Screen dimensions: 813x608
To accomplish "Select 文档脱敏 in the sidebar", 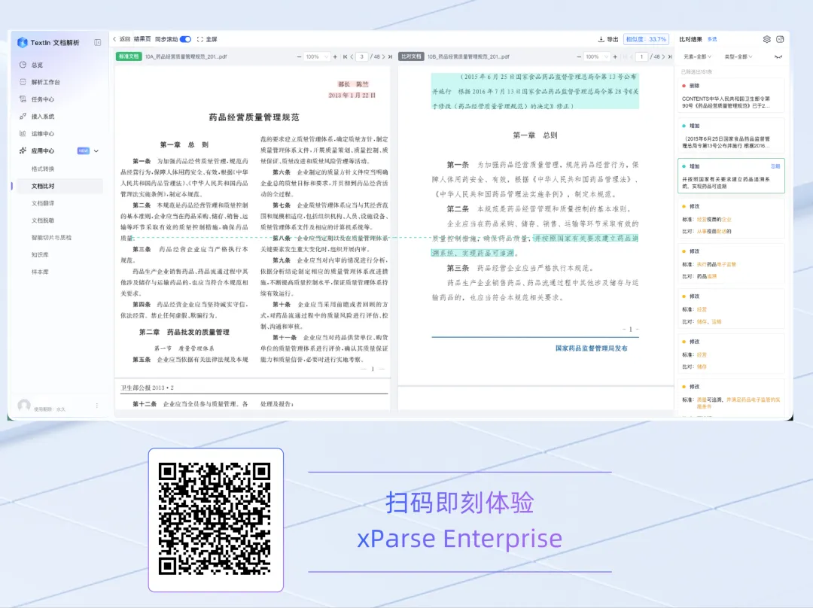I will (x=42, y=220).
